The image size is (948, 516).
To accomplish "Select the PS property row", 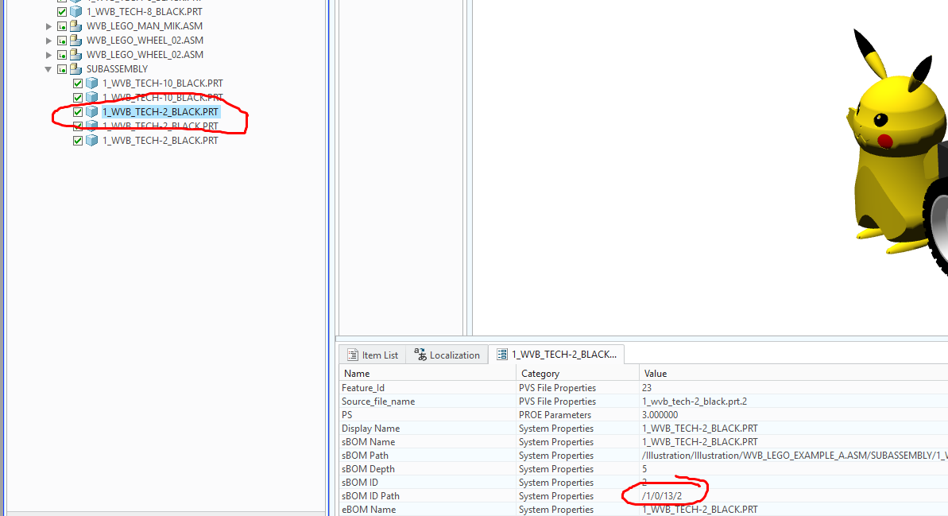I will coord(644,415).
